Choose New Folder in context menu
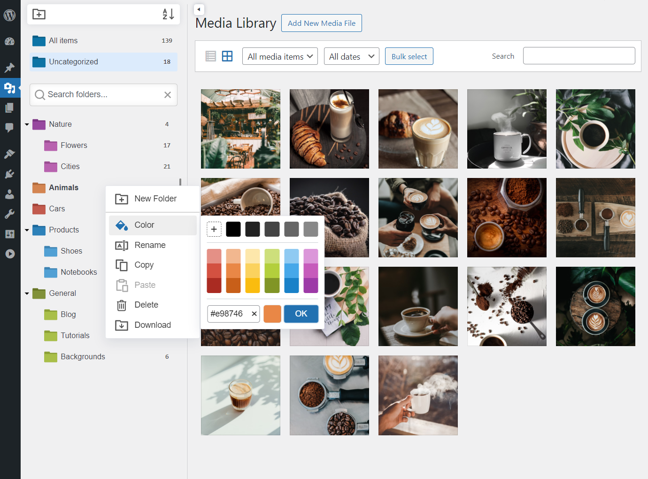648x479 pixels. point(153,199)
